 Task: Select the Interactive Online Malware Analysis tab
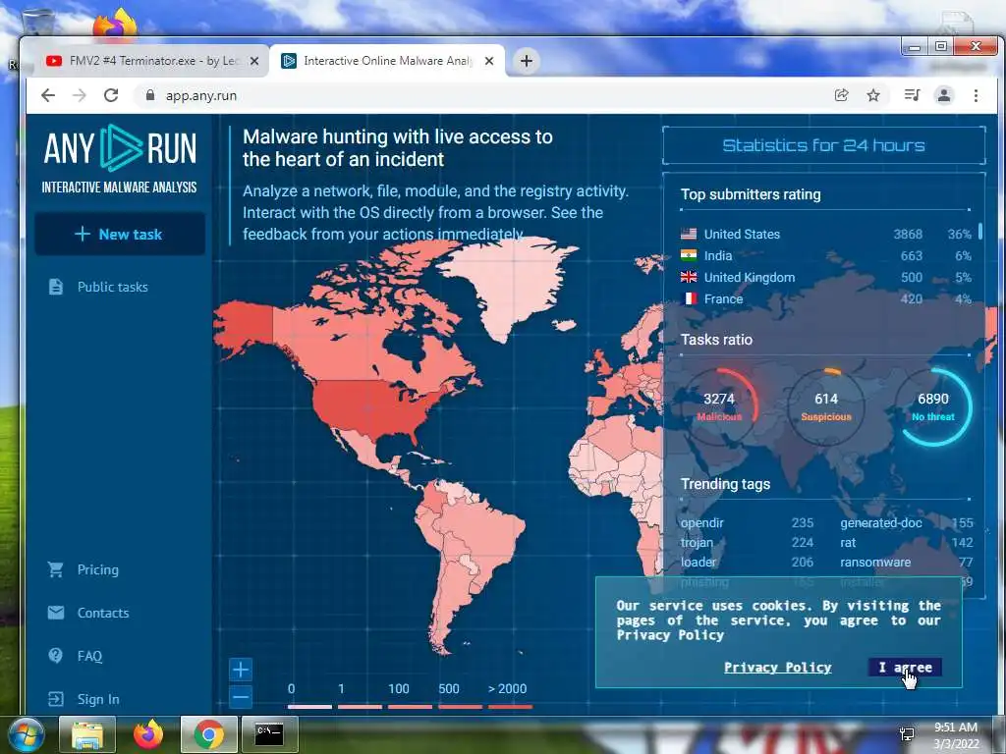pos(387,61)
